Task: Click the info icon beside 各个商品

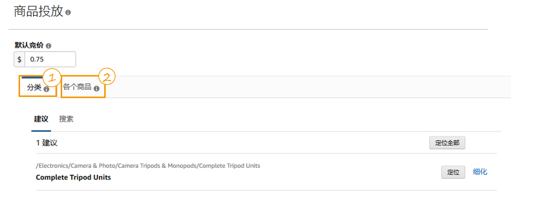Action: point(97,89)
